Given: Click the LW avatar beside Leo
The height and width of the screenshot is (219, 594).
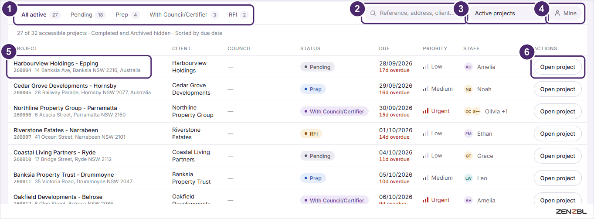Looking at the screenshot, I should point(468,178).
